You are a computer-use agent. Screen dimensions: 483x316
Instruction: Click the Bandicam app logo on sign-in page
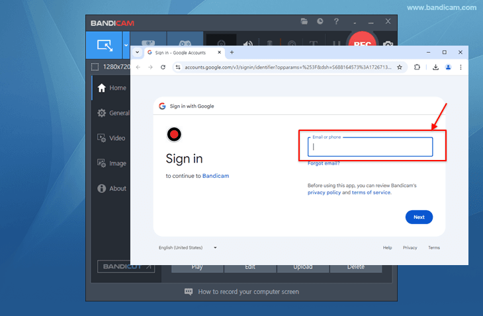[174, 135]
